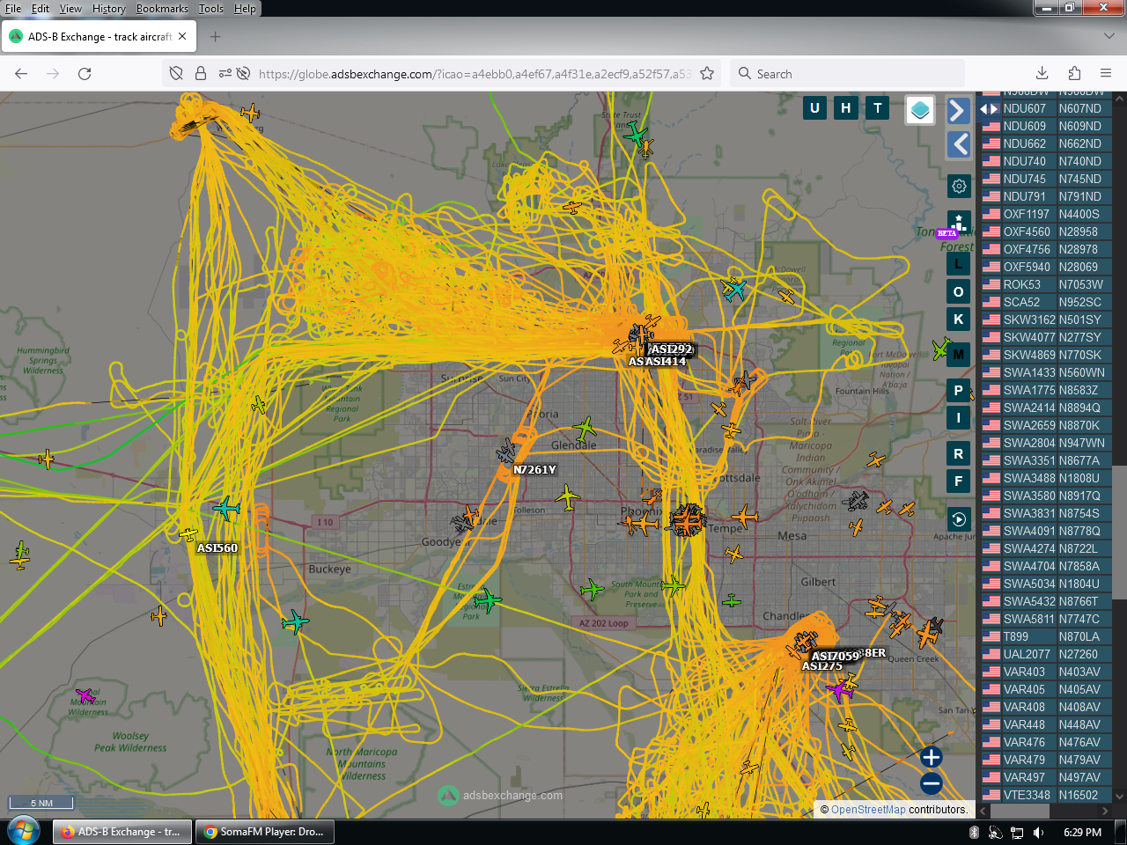The width and height of the screenshot is (1127, 845).
Task: Select the ROK53 aircraft row
Action: 1046,284
